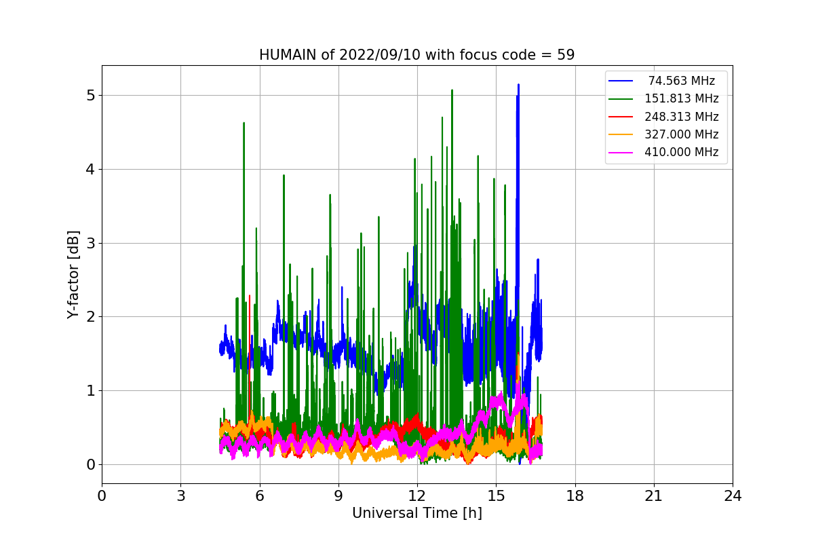The width and height of the screenshot is (814, 543).
Task: Click the plot title HUMAIN of 2022/09/10
Action: pos(417,55)
